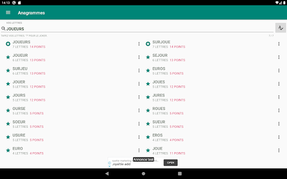Show more options for JURES
This screenshot has height=179, width=287.
point(279,97)
